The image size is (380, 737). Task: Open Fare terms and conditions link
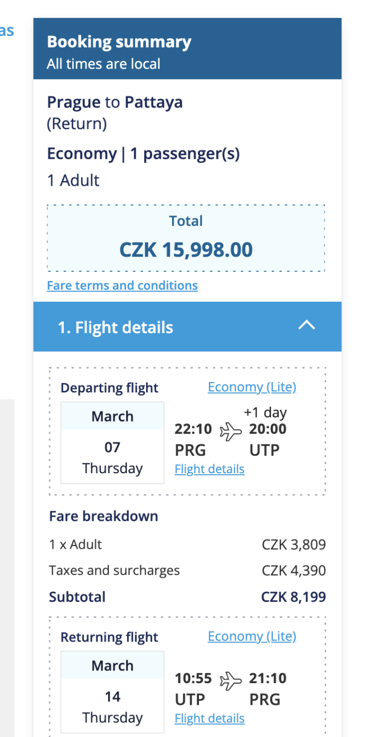(122, 285)
